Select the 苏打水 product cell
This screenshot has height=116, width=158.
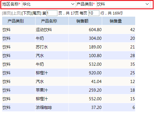click(x=52, y=47)
